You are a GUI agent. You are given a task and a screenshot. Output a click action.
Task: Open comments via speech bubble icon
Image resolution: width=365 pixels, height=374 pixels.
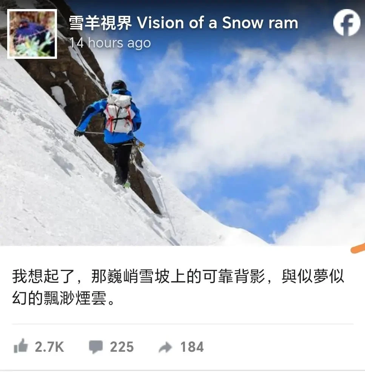96,346
